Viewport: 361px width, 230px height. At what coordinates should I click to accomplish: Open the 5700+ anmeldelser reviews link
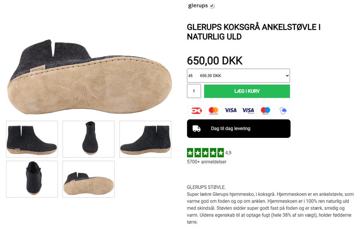pyautogui.click(x=206, y=162)
